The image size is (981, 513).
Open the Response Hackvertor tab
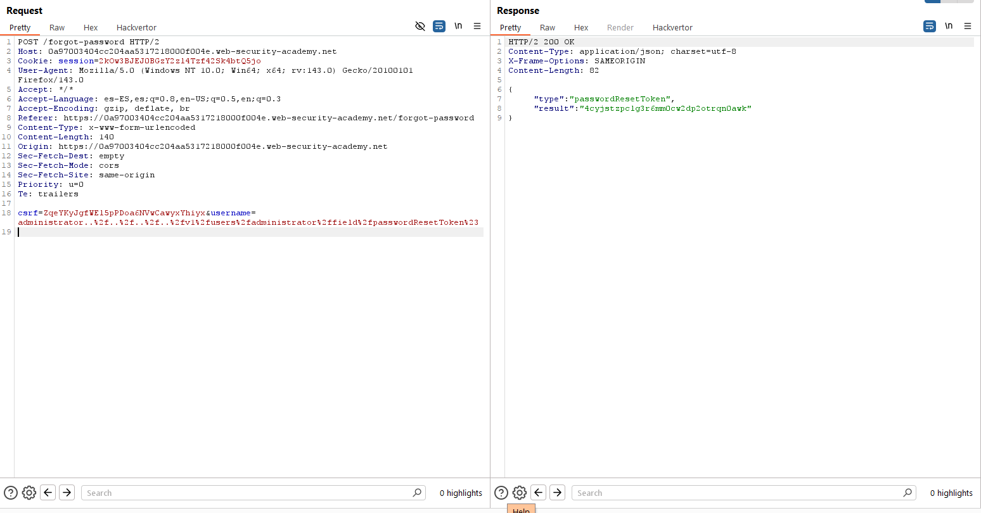pos(672,27)
